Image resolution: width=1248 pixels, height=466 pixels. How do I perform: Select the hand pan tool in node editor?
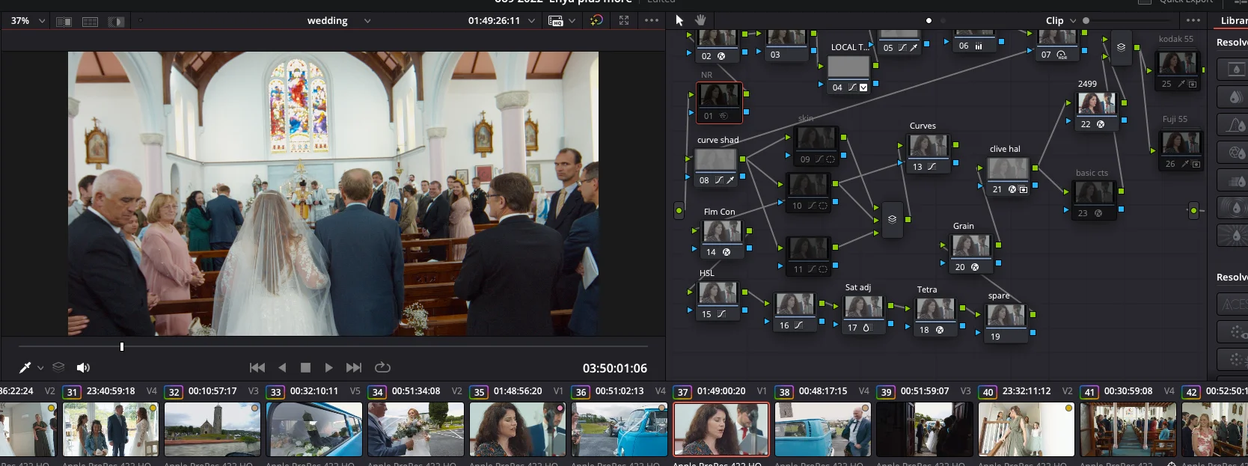pos(701,20)
